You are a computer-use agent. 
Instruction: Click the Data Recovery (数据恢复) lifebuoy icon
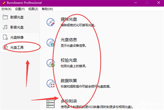click(51, 84)
